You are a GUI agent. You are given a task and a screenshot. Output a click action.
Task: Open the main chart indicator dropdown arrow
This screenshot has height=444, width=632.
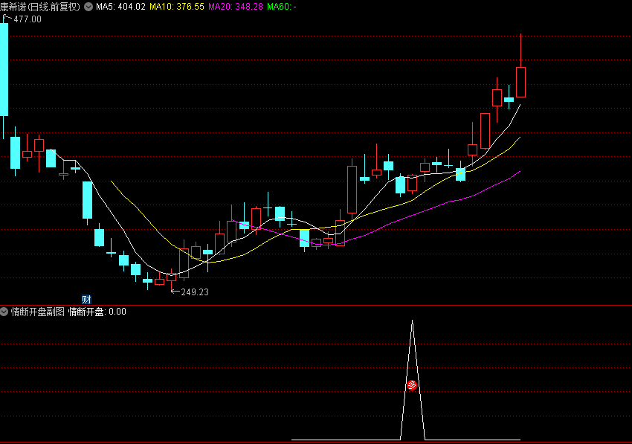pyautogui.click(x=88, y=7)
